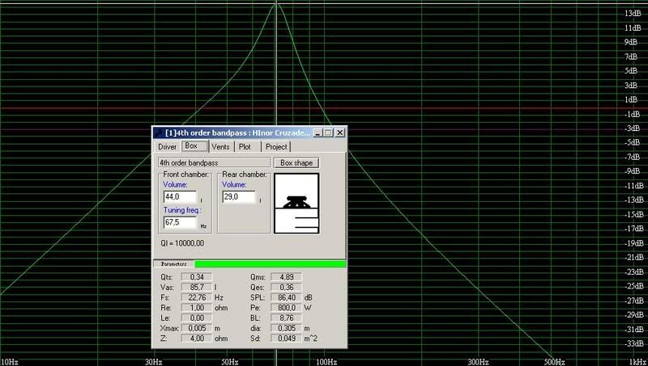The height and width of the screenshot is (366, 648).
Task: Click the Tuning freq. input field
Action: (x=179, y=224)
